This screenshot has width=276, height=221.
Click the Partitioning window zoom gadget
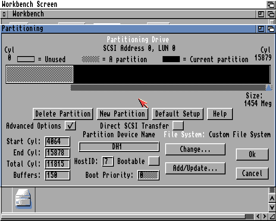261,29
